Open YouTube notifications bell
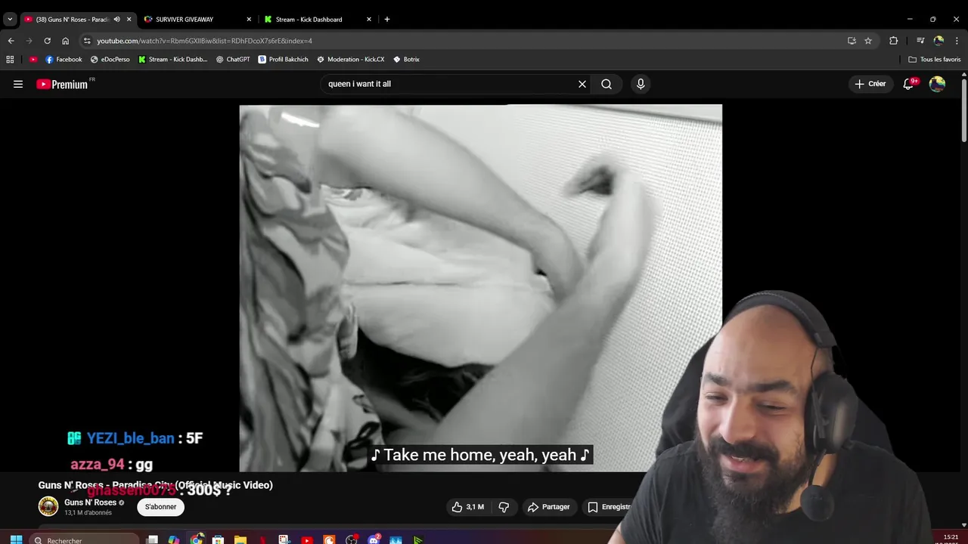 908,84
